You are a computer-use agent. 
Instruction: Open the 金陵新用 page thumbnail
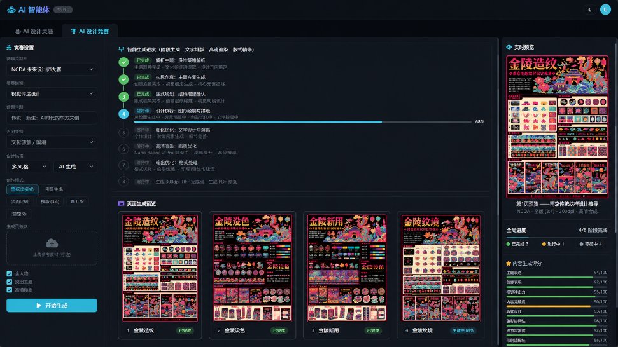pos(346,268)
